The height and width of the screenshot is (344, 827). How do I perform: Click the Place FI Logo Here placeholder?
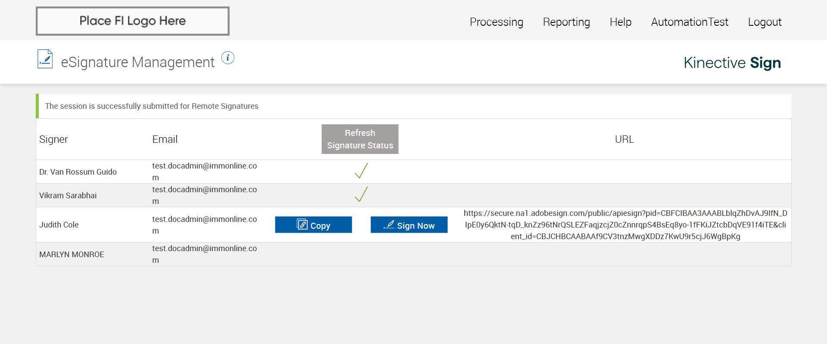coord(133,21)
